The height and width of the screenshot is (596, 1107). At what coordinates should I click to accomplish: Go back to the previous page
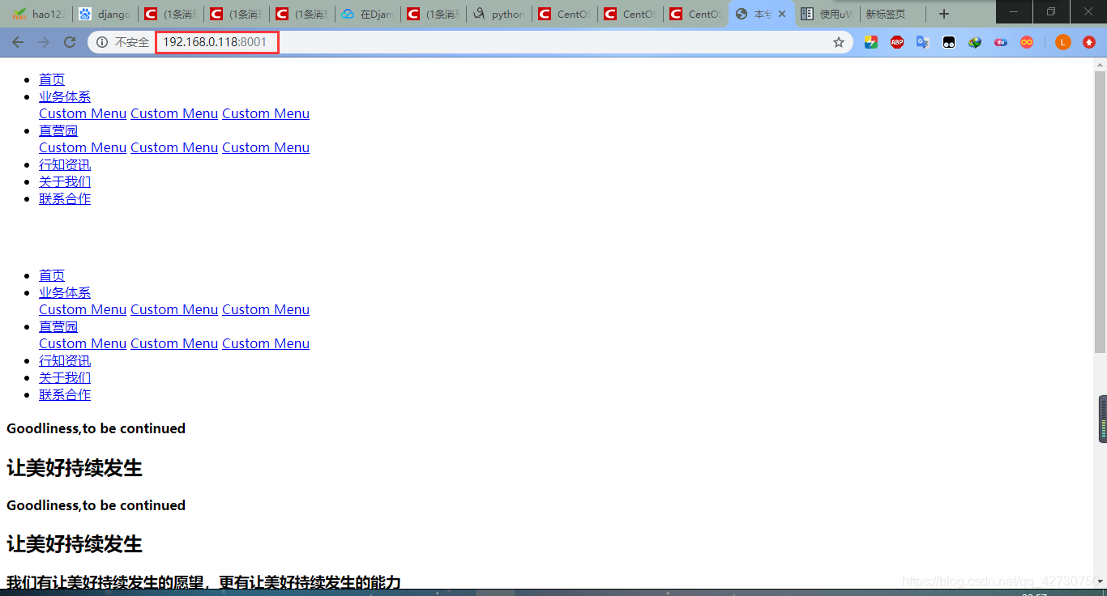pos(18,42)
